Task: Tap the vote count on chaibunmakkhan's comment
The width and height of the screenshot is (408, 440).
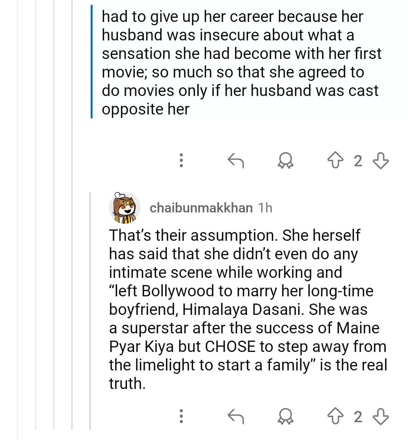Action: (358, 417)
